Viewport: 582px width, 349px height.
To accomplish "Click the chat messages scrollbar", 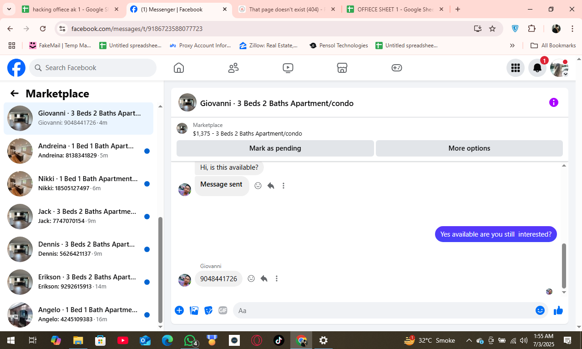I will coord(564,266).
